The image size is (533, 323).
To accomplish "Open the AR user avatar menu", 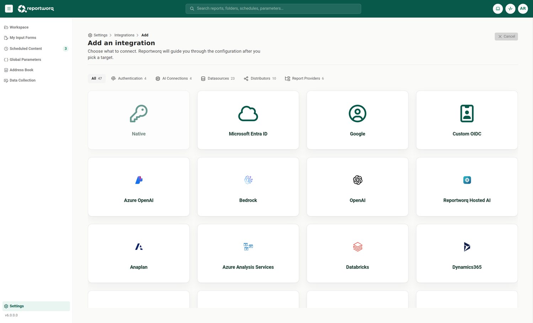I will (523, 9).
